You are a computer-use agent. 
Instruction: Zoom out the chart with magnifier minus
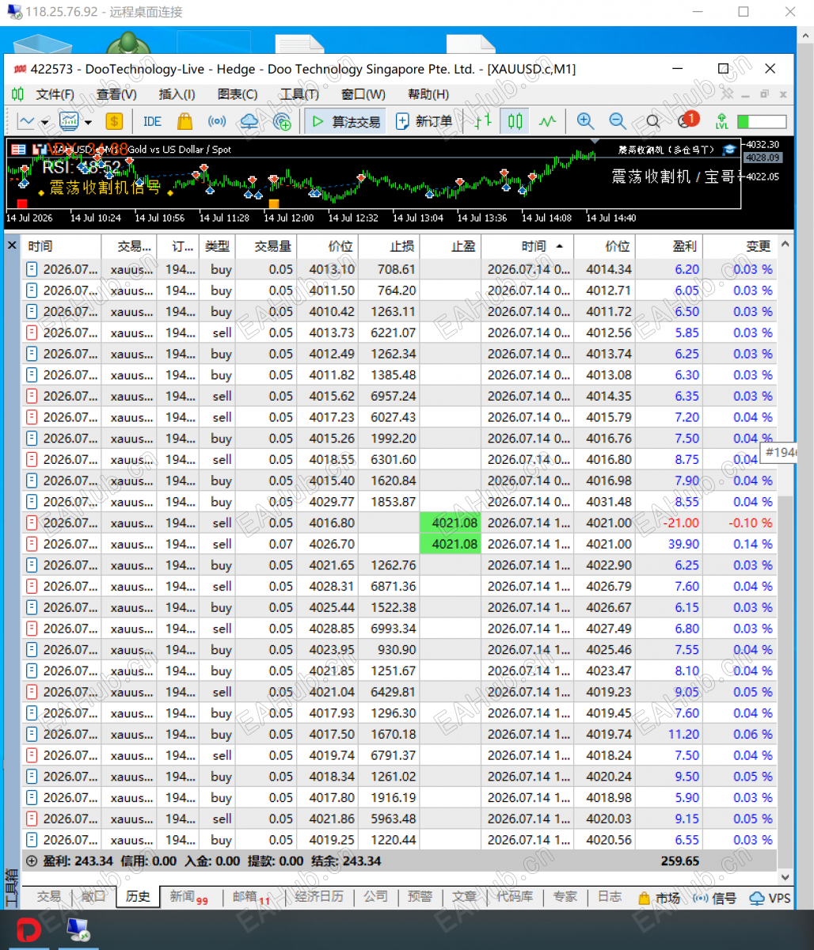click(x=618, y=121)
